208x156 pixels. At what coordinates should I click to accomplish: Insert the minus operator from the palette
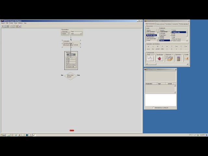point(153,46)
